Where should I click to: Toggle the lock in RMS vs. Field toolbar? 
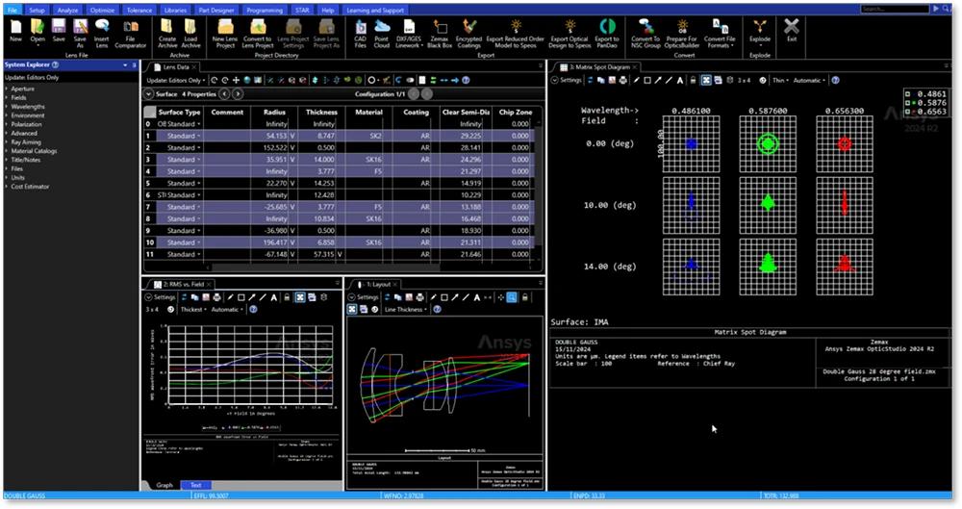click(x=287, y=297)
